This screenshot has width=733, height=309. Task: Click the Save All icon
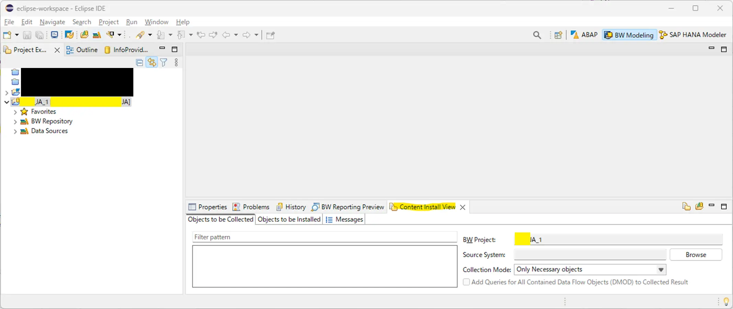click(x=40, y=35)
